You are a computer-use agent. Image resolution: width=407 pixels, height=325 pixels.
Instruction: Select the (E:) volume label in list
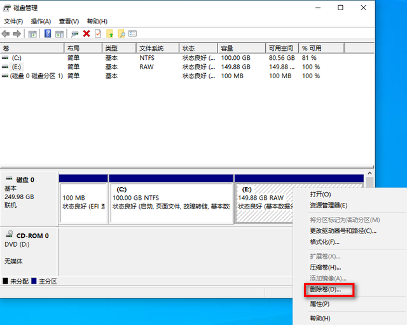[17, 67]
